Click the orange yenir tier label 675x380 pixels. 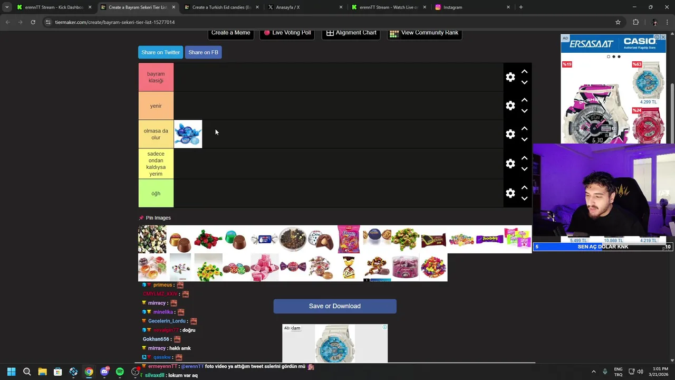pyautogui.click(x=156, y=106)
